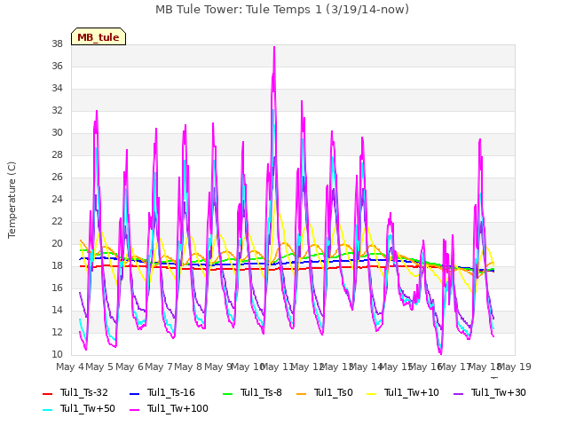Click the 38 y-axis tick label
The height and width of the screenshot is (426, 568).
(57, 43)
